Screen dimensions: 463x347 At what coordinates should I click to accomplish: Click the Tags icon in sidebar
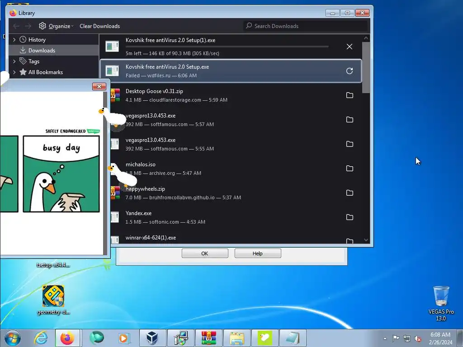pos(23,61)
